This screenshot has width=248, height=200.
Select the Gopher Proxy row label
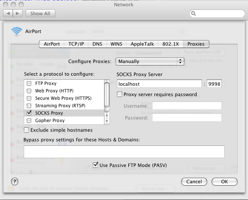click(x=50, y=121)
